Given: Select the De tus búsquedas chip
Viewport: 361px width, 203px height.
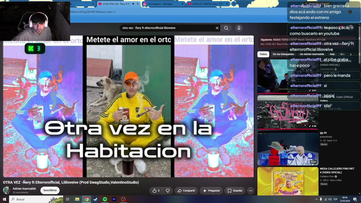Looking at the screenshot, I should point(283,54).
